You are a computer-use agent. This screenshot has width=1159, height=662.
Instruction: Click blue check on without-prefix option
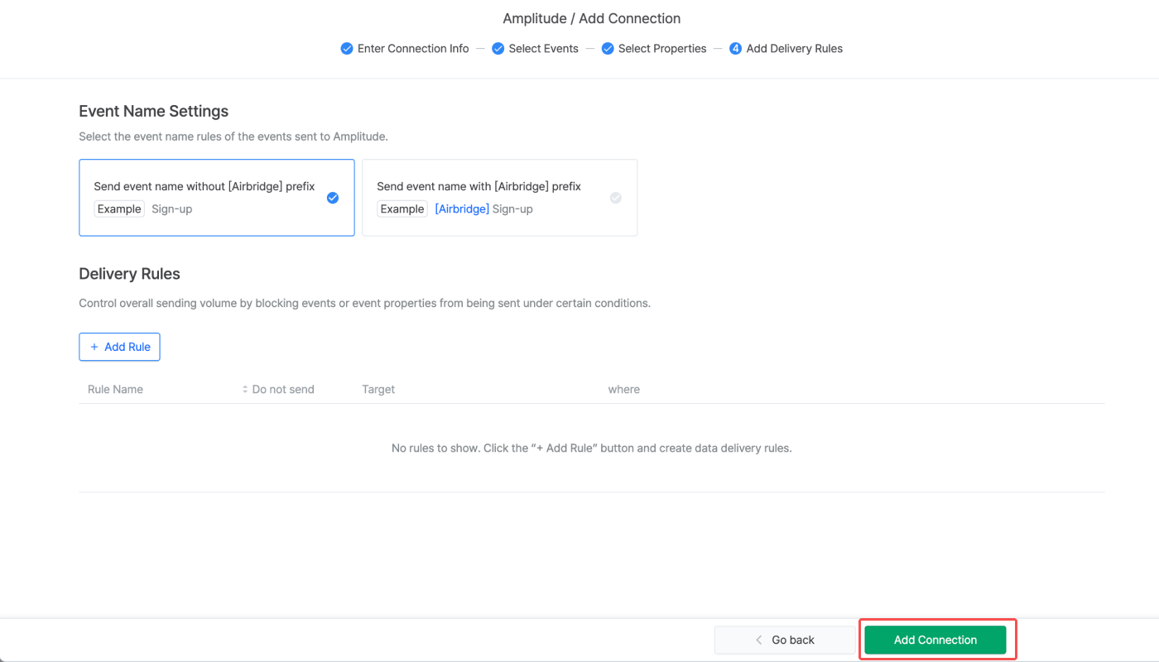coord(333,198)
